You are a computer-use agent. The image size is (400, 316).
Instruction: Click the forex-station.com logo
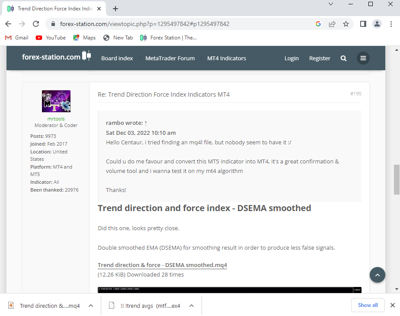(56, 56)
